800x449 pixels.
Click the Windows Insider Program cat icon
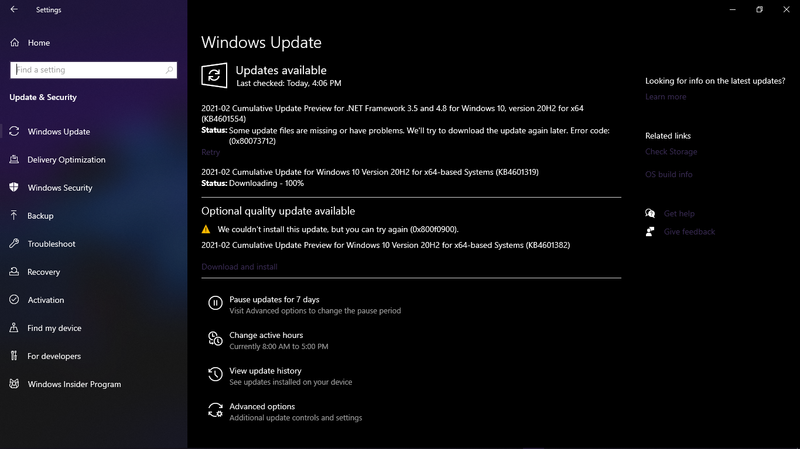click(x=15, y=384)
